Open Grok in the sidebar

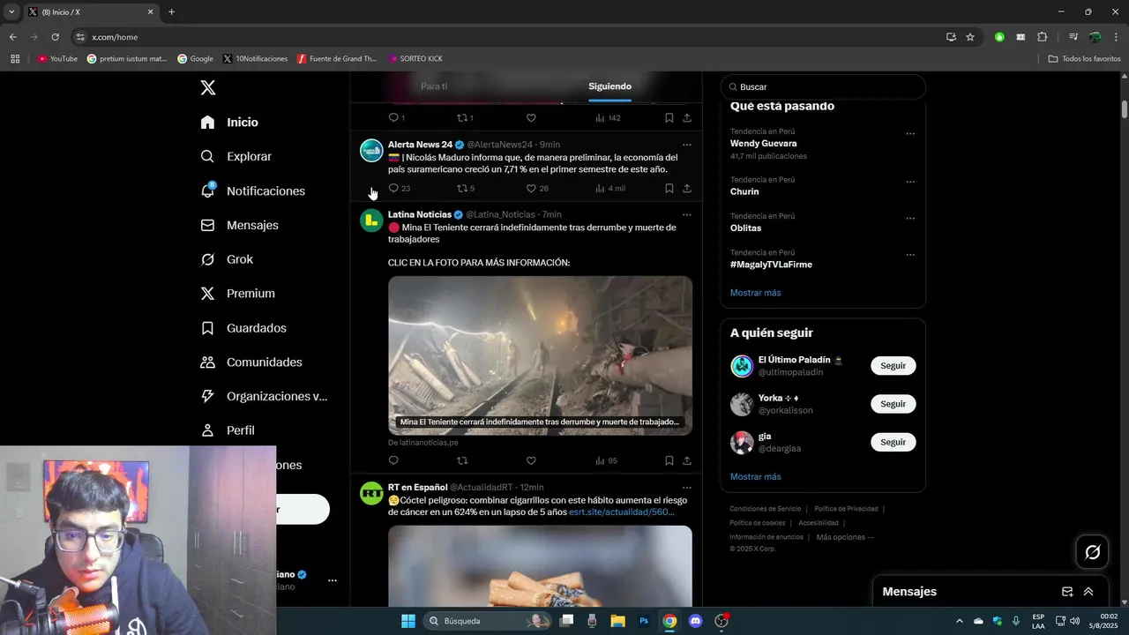click(x=227, y=259)
